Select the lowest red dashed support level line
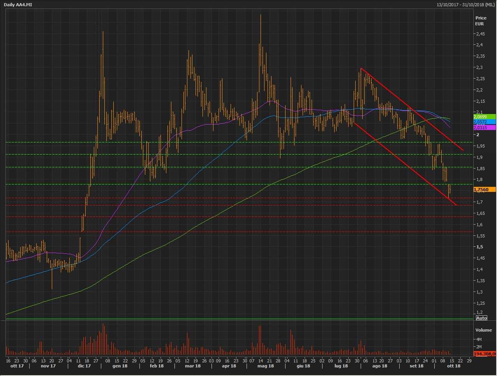Viewport: 497px width, 376px height. (x=234, y=232)
